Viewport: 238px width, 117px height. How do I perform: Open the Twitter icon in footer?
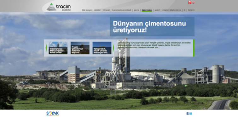click(x=191, y=114)
